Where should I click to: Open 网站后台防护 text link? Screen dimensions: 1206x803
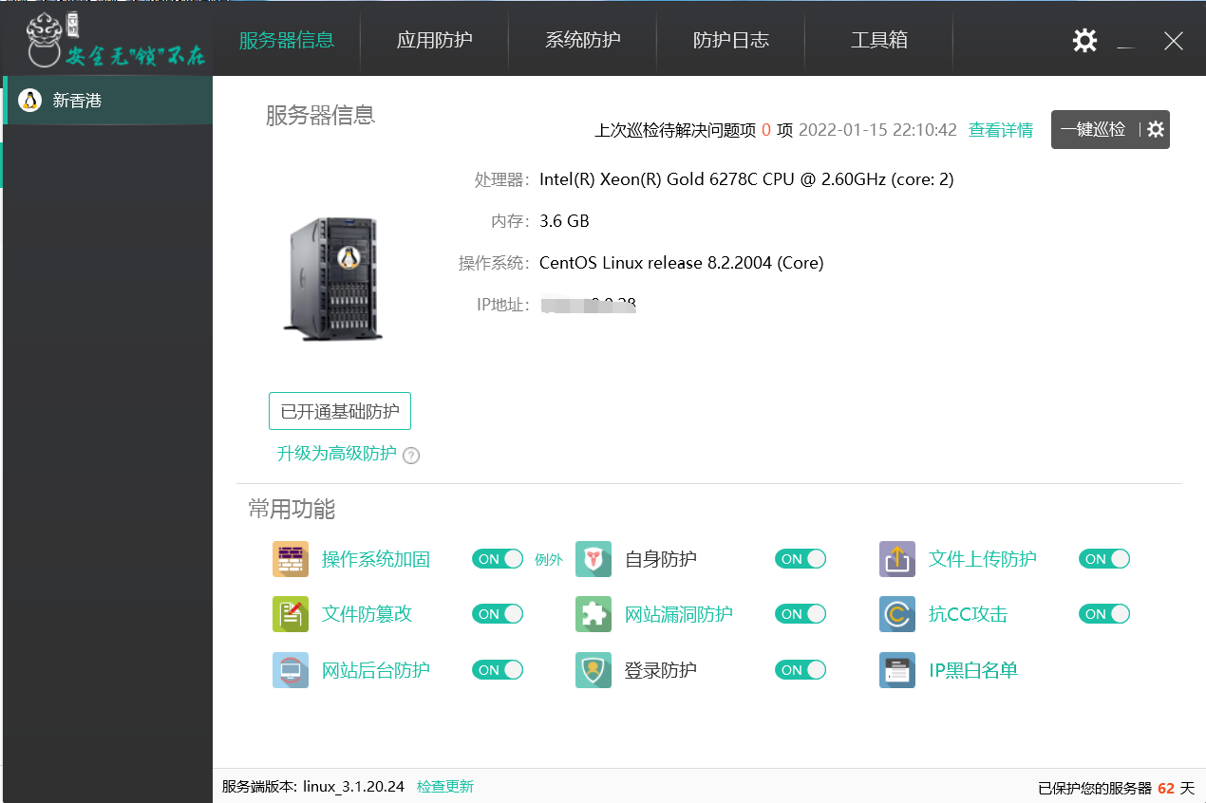click(376, 670)
